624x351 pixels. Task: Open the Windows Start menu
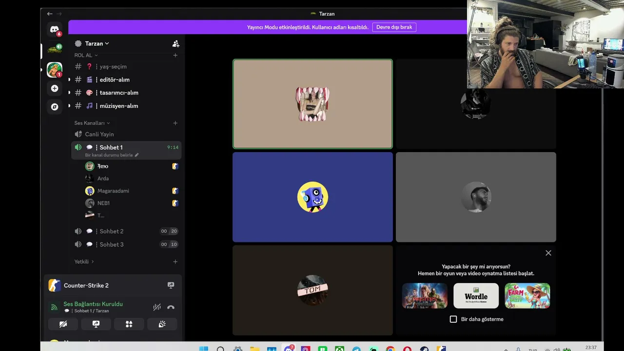(x=204, y=349)
